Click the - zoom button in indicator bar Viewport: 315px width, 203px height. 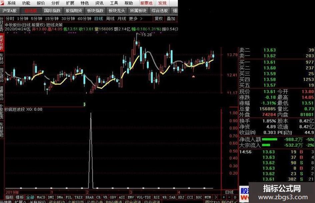point(229,197)
